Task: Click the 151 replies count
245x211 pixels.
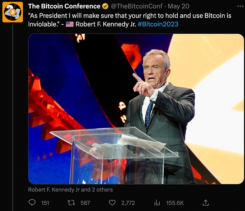Action: pos(45,203)
